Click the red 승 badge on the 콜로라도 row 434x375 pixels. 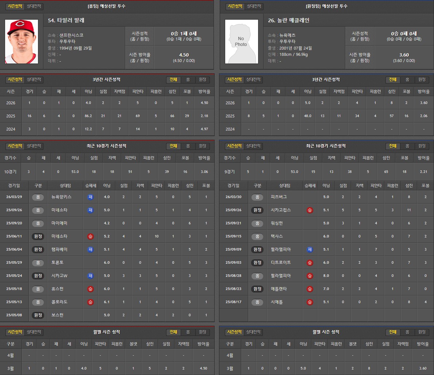91,302
